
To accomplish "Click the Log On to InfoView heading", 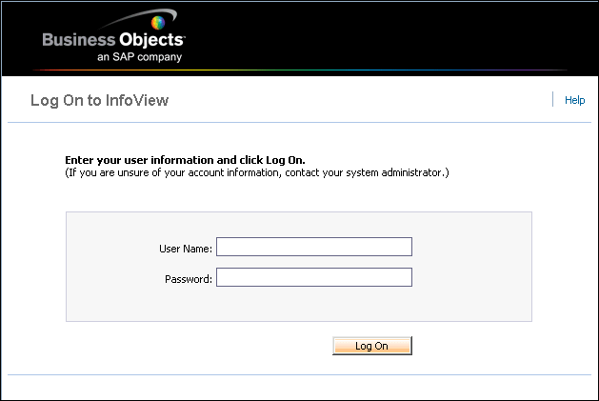I will tap(99, 101).
